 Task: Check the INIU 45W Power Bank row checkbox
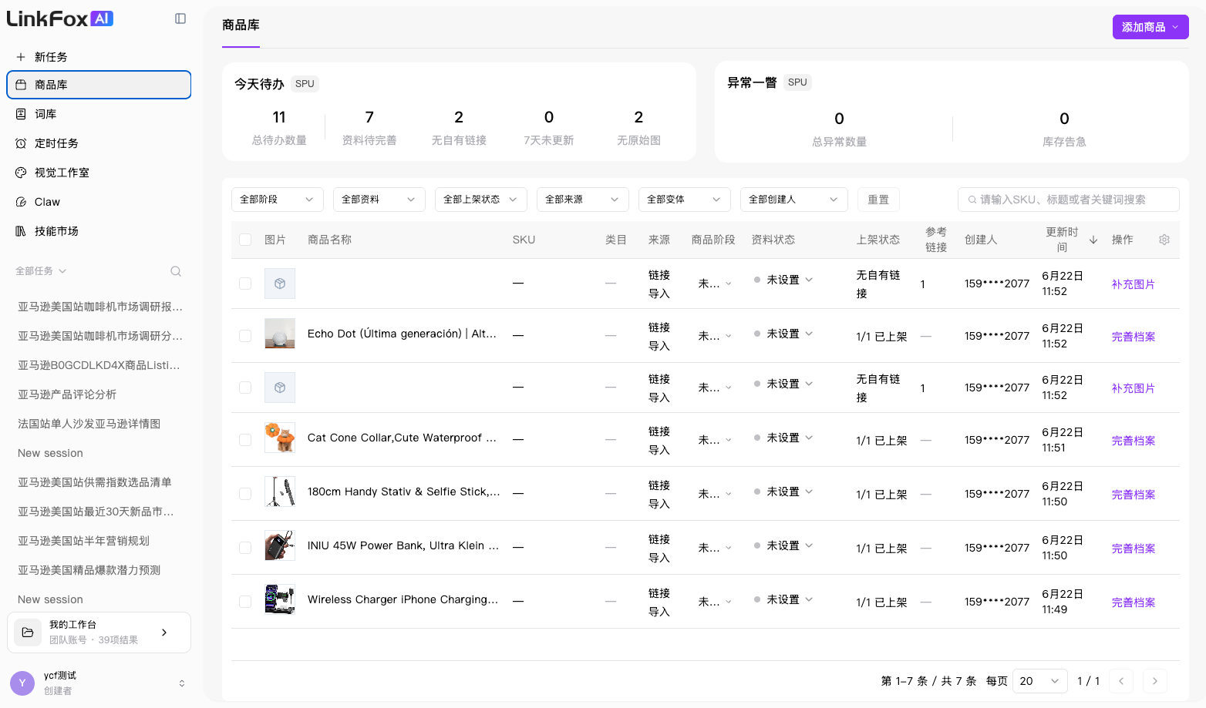coord(245,548)
